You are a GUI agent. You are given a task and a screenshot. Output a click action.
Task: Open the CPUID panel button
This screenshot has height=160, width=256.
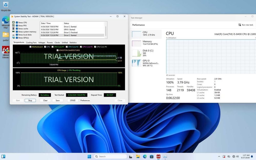[73, 100]
